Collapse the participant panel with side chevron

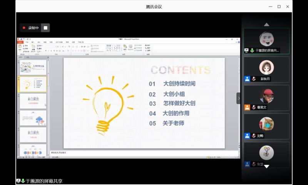(238, 98)
